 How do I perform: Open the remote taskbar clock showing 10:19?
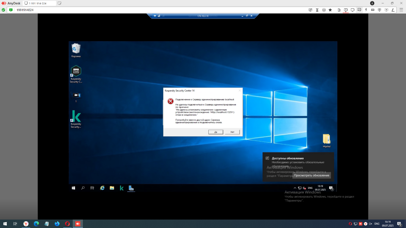[320, 188]
